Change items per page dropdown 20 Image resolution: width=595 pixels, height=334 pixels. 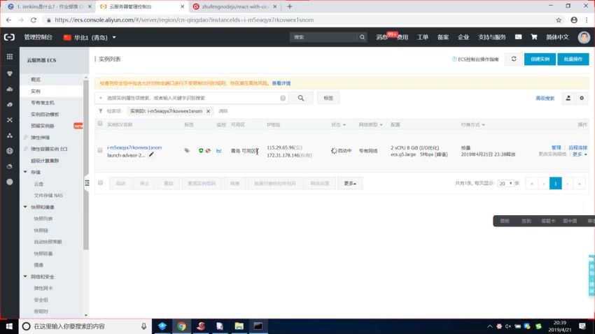pyautogui.click(x=505, y=183)
